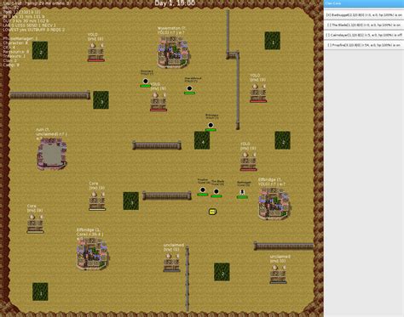Select the Bathsuppet unit on the map
The width and height of the screenshot is (404, 317).
[x=242, y=192]
